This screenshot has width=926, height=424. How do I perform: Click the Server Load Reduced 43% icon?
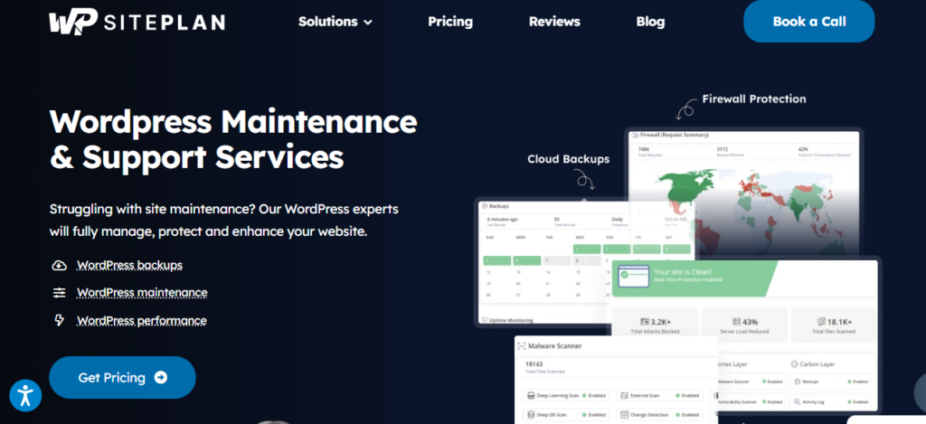pos(736,322)
